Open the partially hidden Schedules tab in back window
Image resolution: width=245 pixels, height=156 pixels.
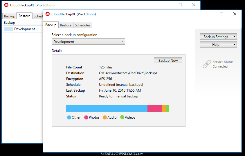38,16
